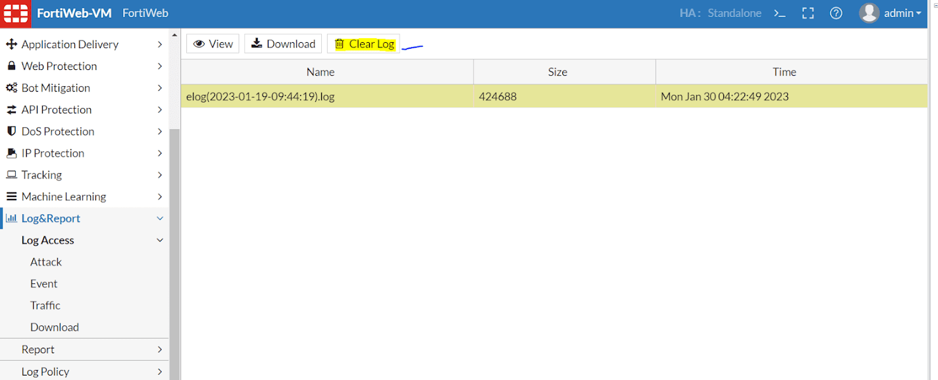Click the Application Delivery arrows icon
The image size is (938, 380).
click(11, 44)
